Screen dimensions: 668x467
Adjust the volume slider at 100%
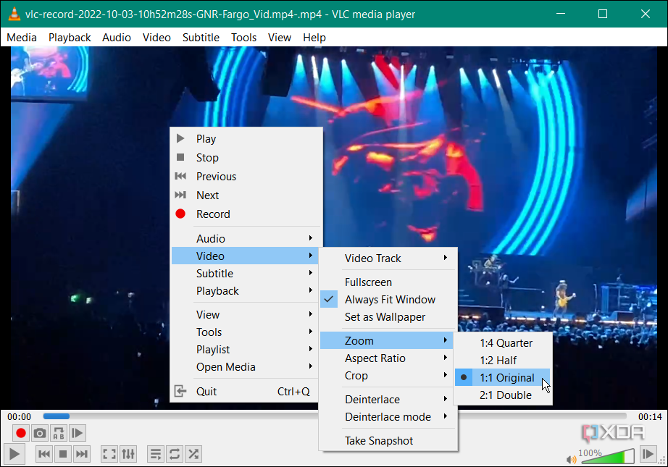click(x=606, y=456)
